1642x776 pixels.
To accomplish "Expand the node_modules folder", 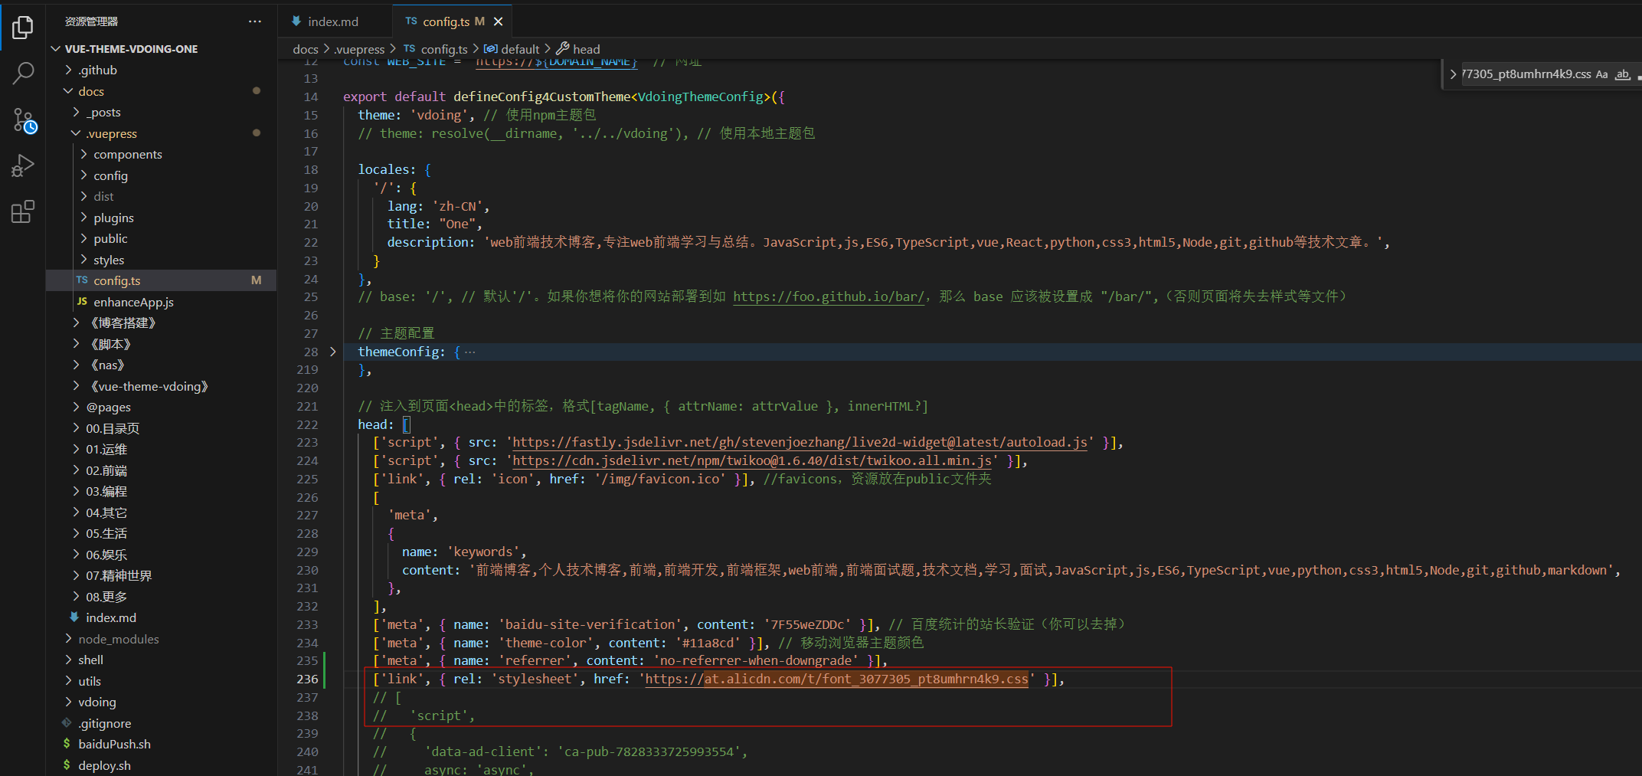I will coord(68,639).
